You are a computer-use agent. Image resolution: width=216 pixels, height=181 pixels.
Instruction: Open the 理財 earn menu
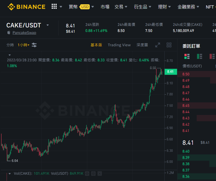coord(162,7)
